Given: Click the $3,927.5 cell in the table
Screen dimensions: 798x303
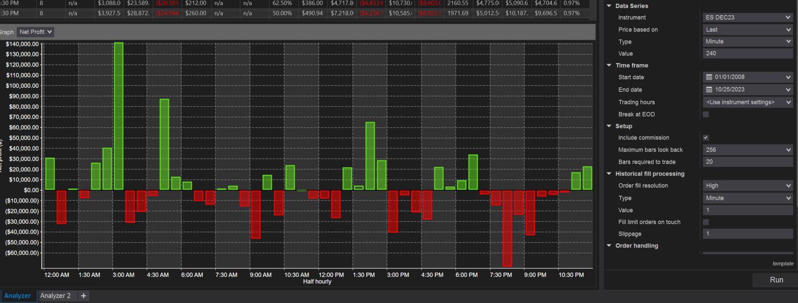Looking at the screenshot, I should click(109, 13).
